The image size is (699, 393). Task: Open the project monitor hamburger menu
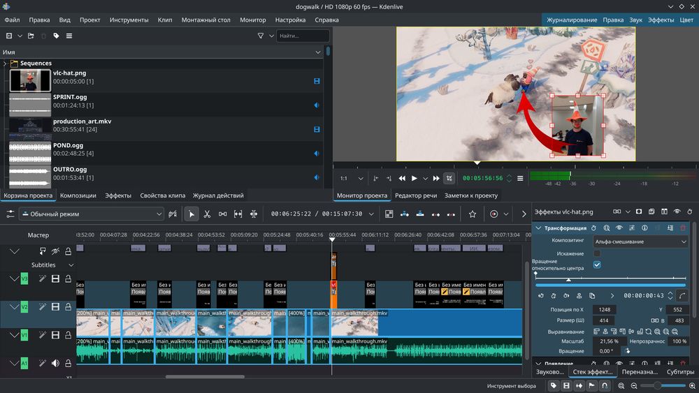[520, 178]
